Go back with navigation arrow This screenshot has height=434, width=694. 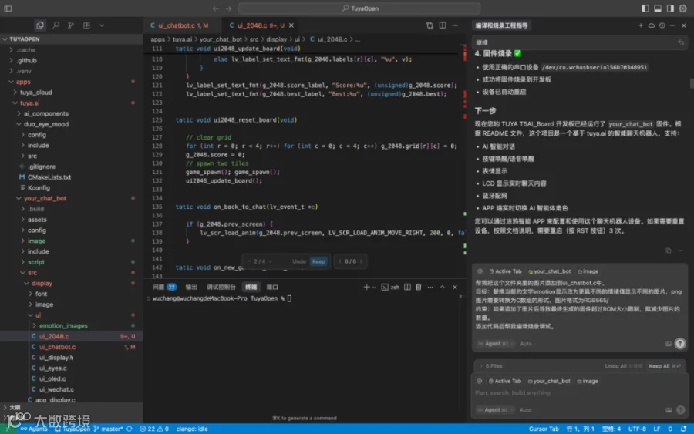click(216, 8)
